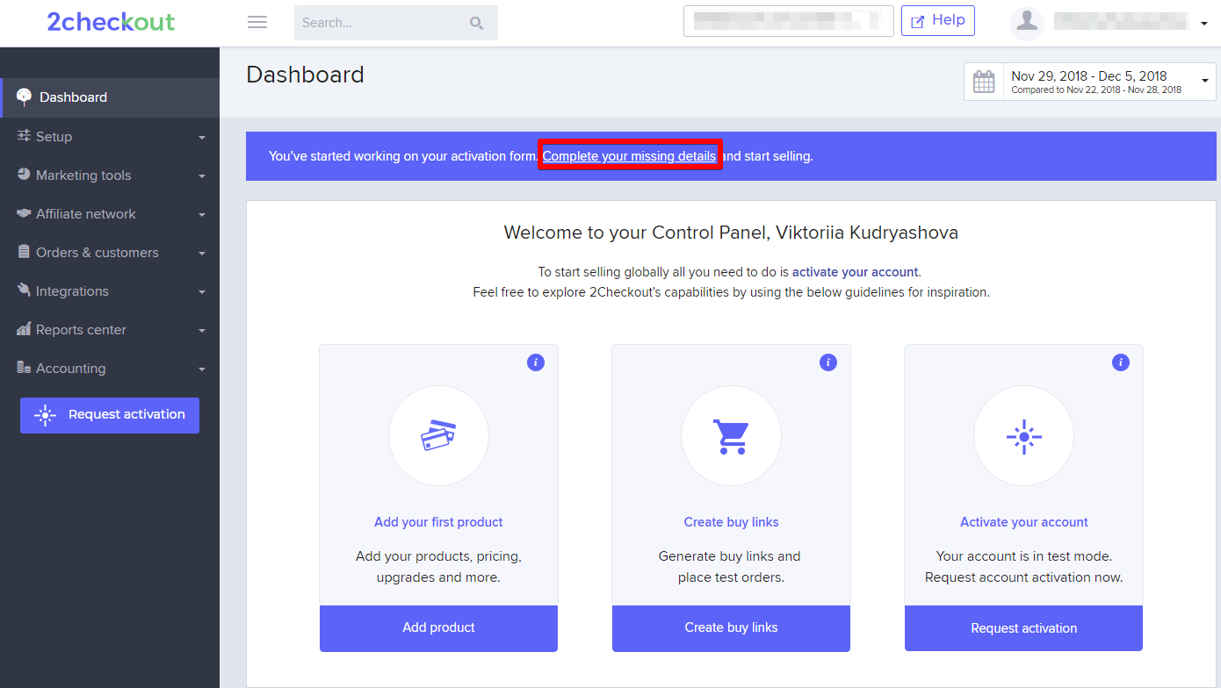Click the Integrations plug icon

(24, 290)
